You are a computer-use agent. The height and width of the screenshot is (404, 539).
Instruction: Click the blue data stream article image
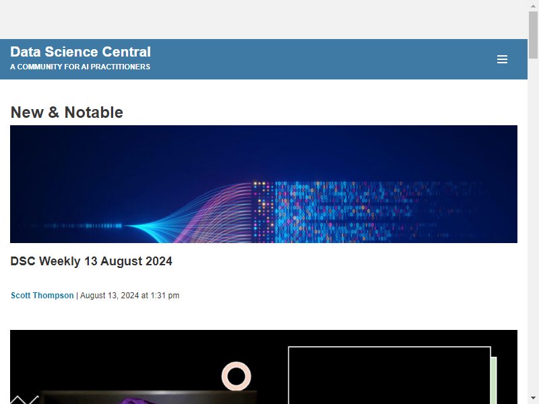pos(263,184)
